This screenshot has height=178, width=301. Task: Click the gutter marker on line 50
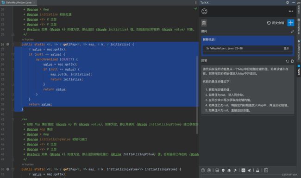(x=8, y=169)
